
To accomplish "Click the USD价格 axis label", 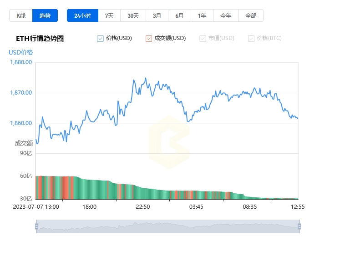I will pos(21,52).
